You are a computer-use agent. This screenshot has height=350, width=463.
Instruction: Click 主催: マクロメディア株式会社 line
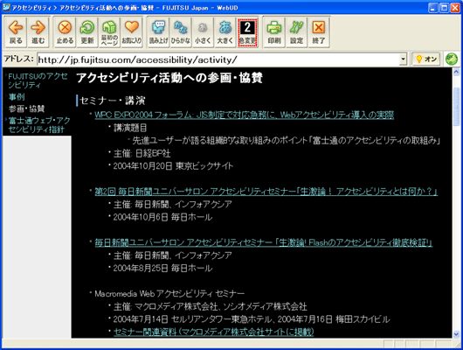tap(211, 306)
